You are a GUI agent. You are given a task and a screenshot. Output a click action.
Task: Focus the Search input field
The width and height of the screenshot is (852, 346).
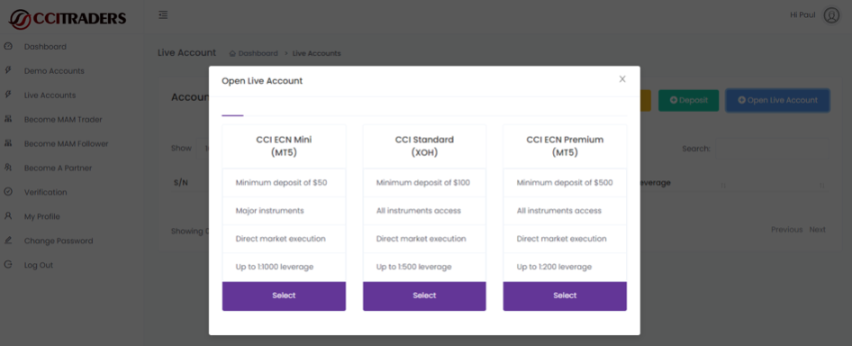pyautogui.click(x=772, y=148)
